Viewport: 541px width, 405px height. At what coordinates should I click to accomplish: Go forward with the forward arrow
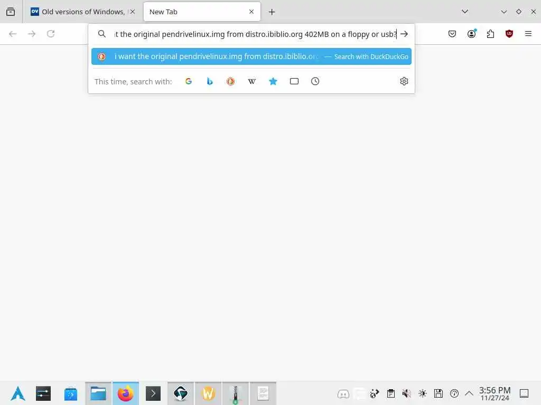[x=32, y=34]
